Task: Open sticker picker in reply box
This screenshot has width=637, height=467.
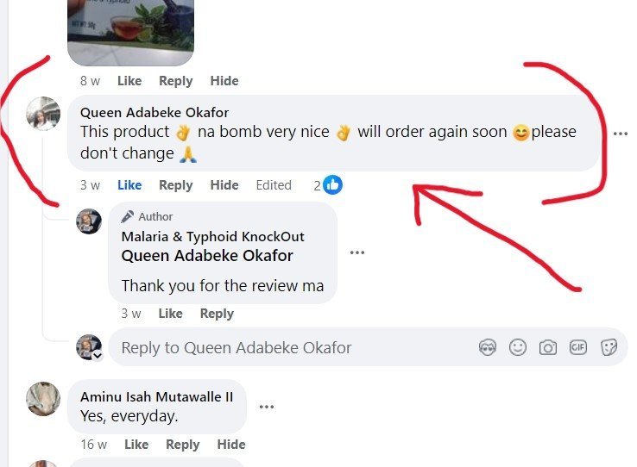Action: [609, 347]
